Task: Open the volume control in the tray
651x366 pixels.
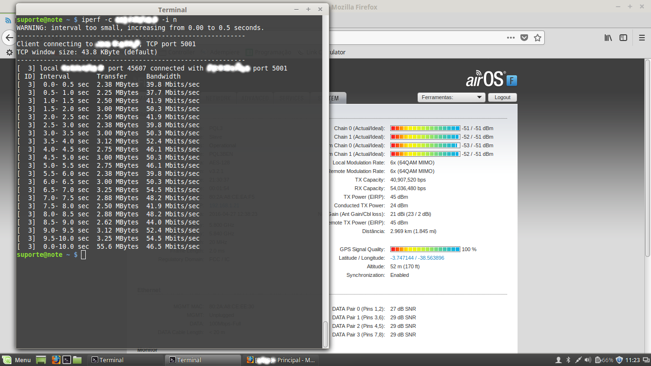Action: coord(588,360)
